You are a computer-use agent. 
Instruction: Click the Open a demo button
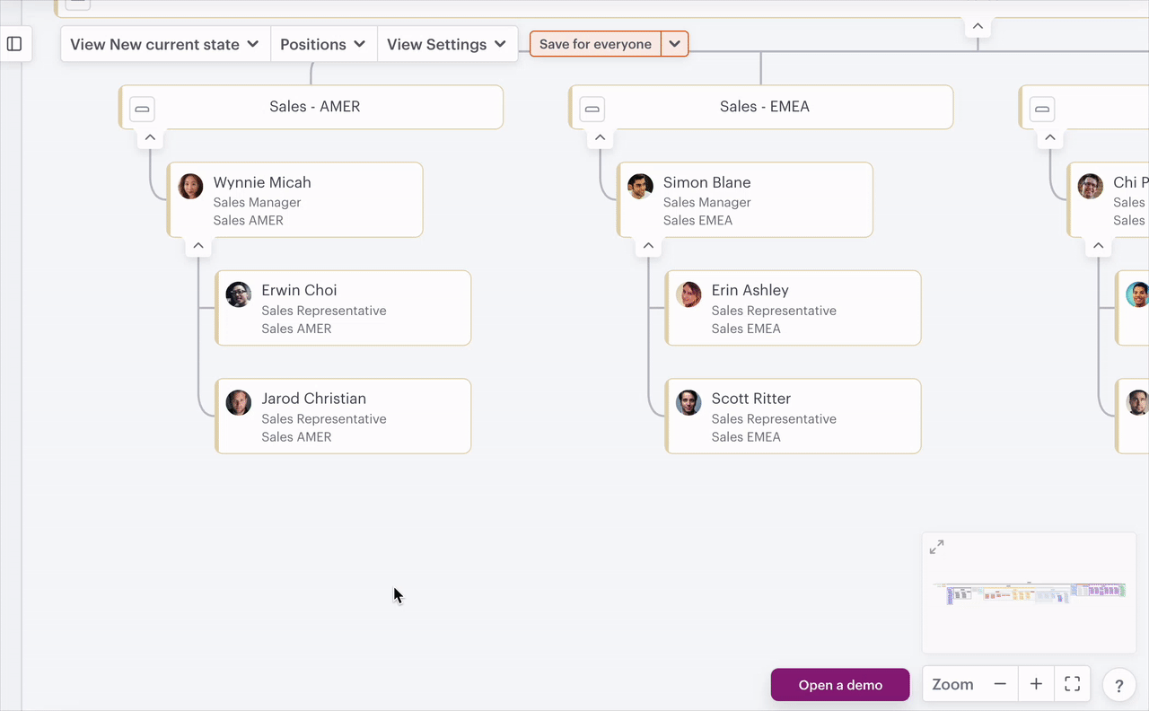[839, 684]
